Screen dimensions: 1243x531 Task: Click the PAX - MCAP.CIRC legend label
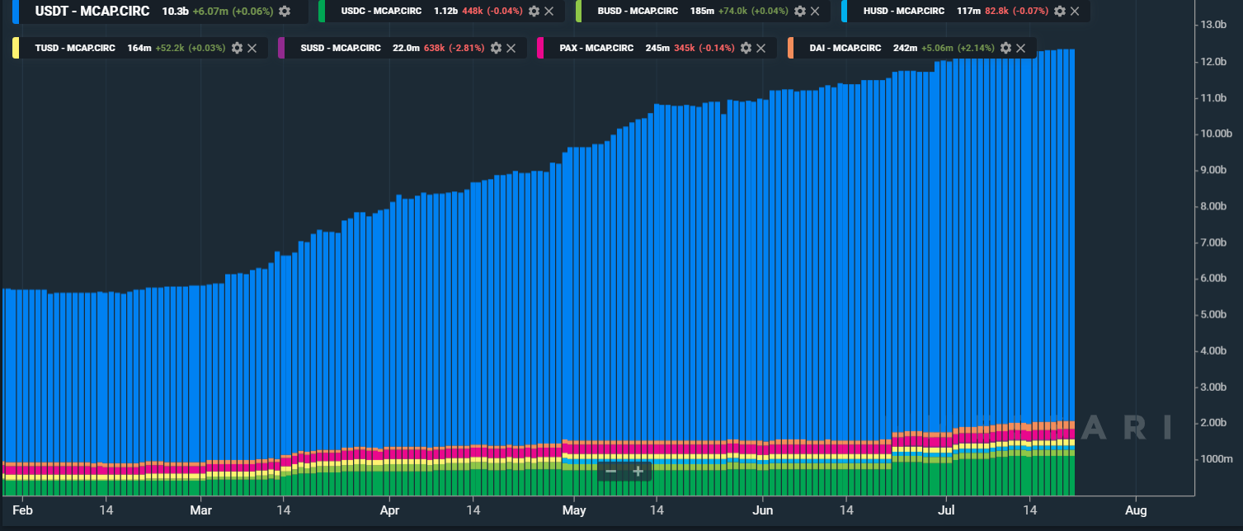pos(596,48)
